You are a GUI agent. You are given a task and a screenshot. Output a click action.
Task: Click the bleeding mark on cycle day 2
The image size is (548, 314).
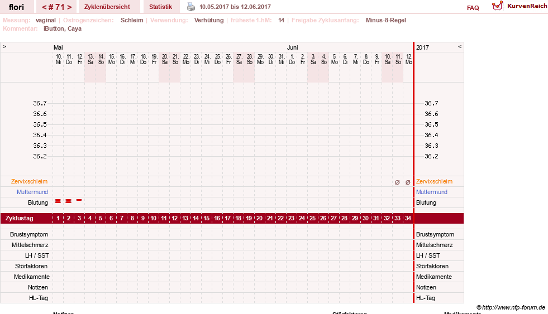[69, 201]
